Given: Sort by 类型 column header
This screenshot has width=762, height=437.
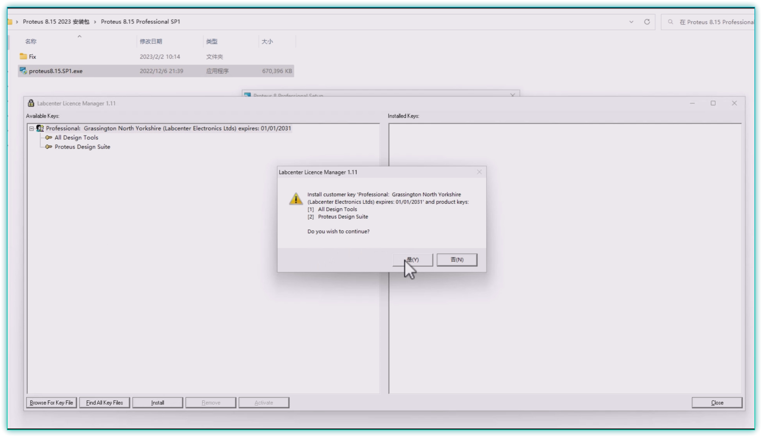Looking at the screenshot, I should [212, 41].
